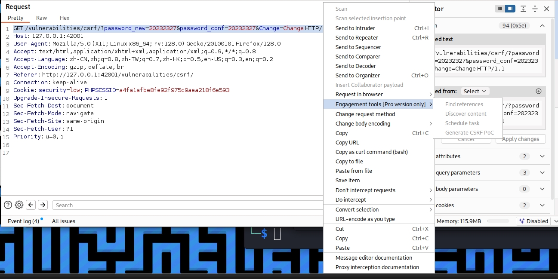Switch to the Hex tab
This screenshot has height=279, width=558.
[65, 18]
